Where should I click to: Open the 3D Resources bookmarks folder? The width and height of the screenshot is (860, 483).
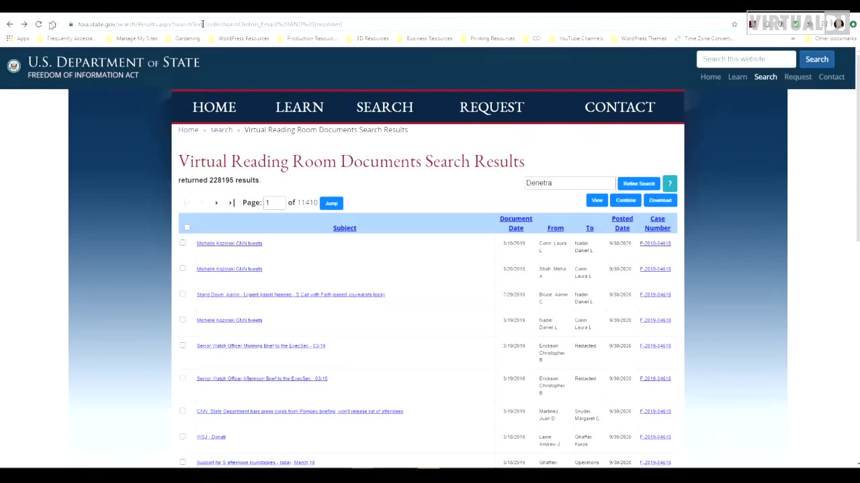[x=368, y=38]
